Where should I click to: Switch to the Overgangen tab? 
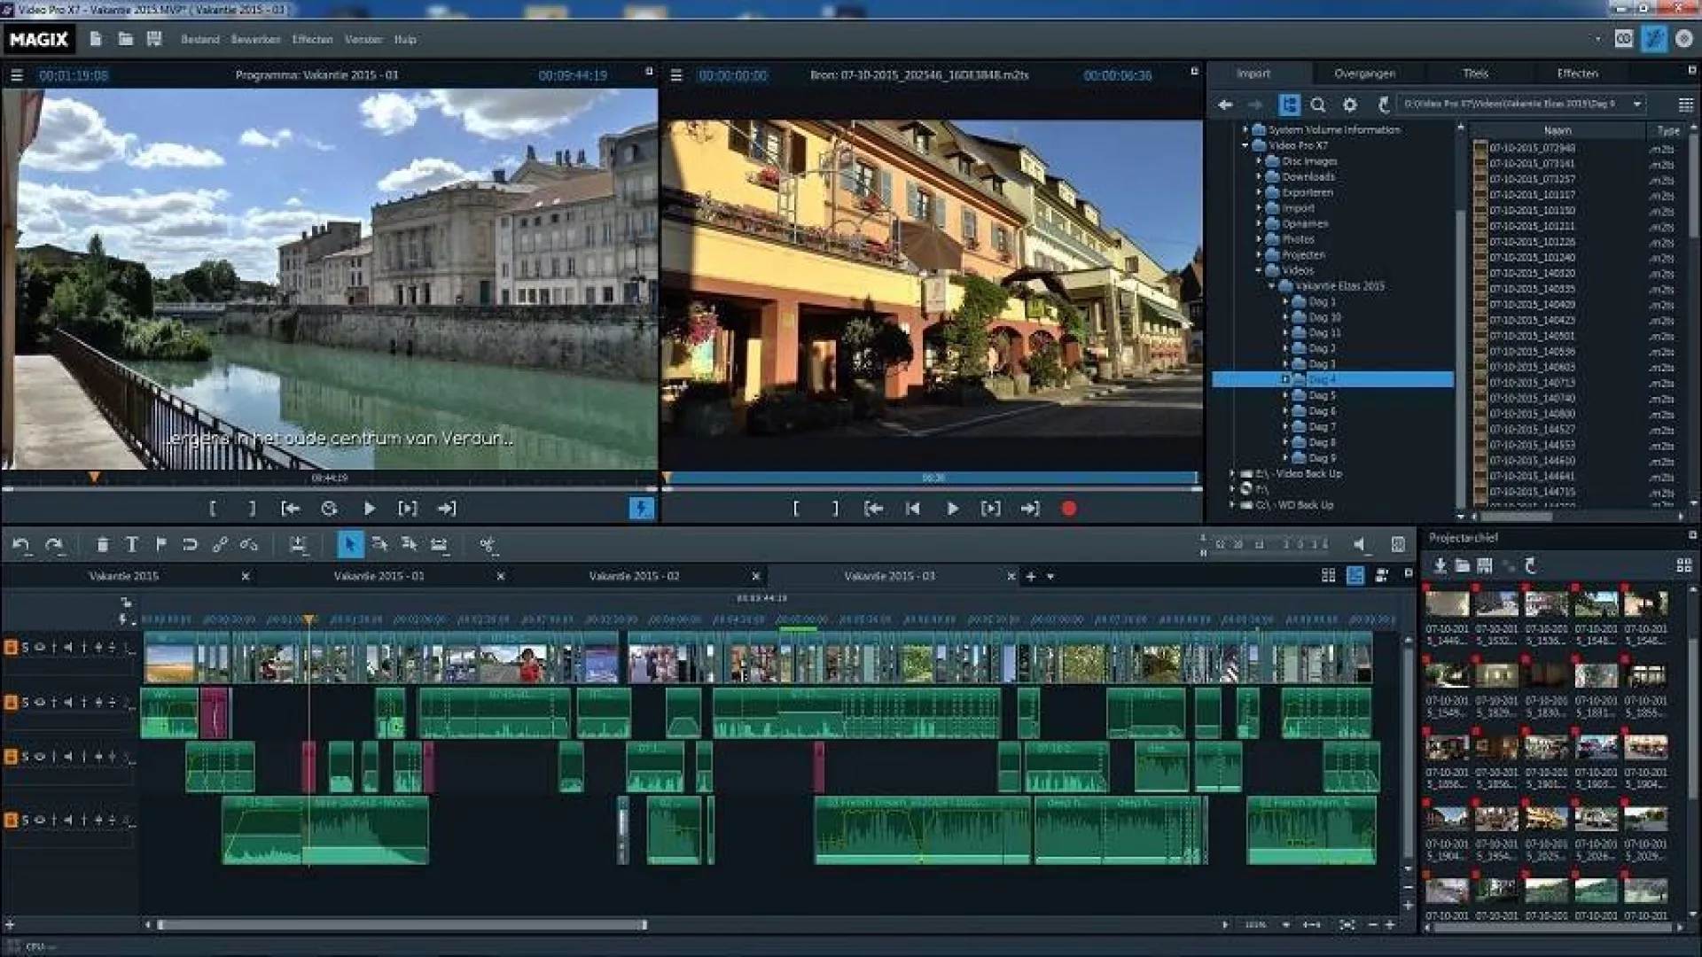[1364, 74]
